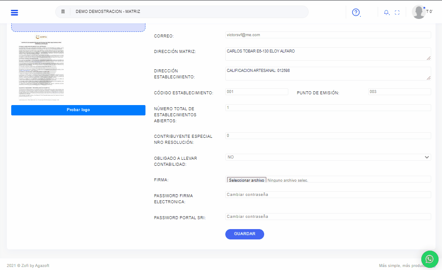This screenshot has height=270, width=442.
Task: Click the Contribuyente especial nro resolución field
Action: coord(328,136)
